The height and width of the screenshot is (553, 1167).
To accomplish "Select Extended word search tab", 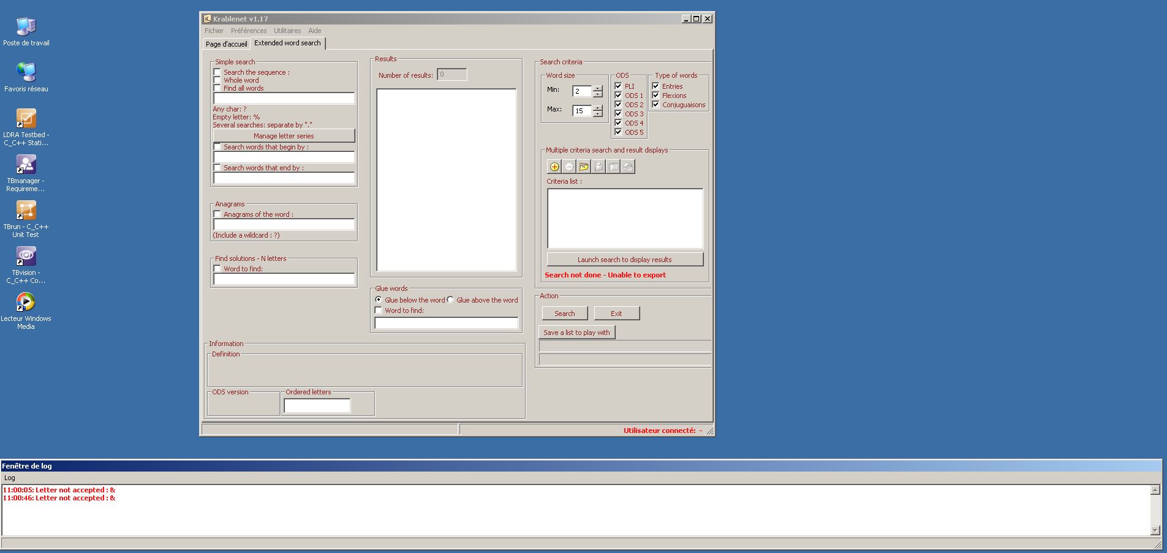I will [x=287, y=43].
